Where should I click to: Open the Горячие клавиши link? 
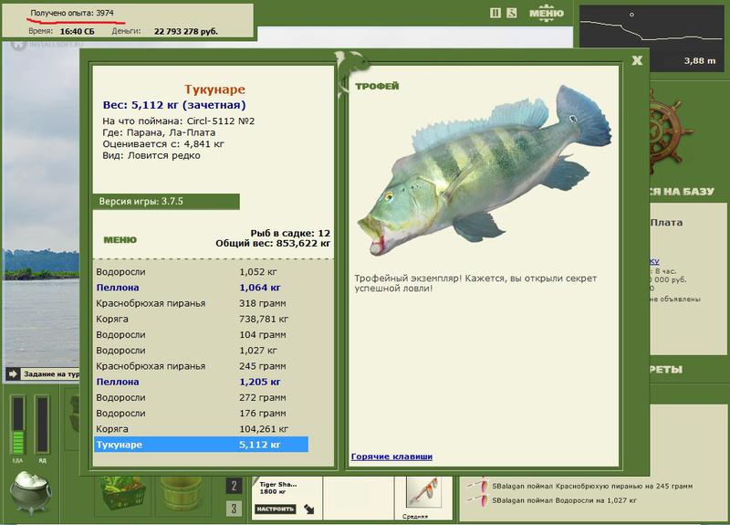pos(391,457)
